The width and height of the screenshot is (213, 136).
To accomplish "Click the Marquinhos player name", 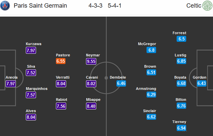I will click(x=37, y=89).
